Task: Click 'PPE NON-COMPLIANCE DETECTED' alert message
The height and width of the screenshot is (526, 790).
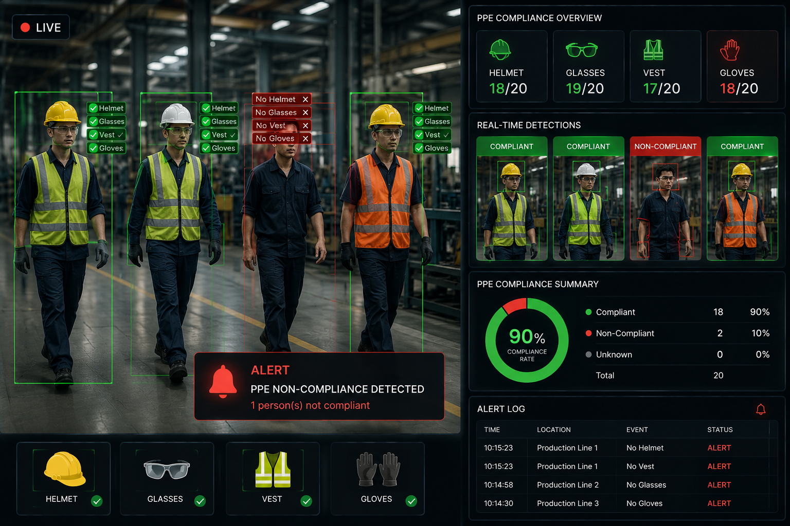Action: [337, 389]
